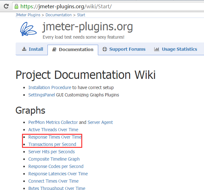
Task: Open the Install tab
Action: pyautogui.click(x=32, y=49)
